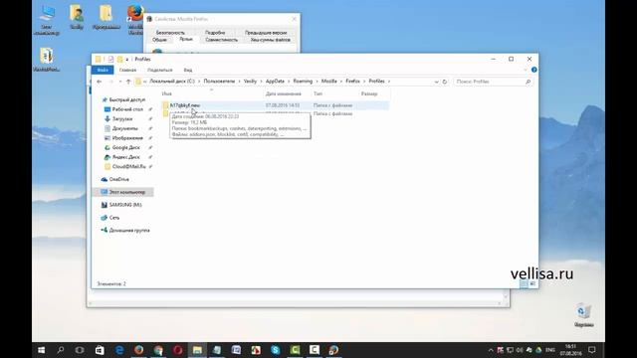This screenshot has height=358, width=637.
Task: Open the Вид ribbon tab
Action: coord(188,70)
